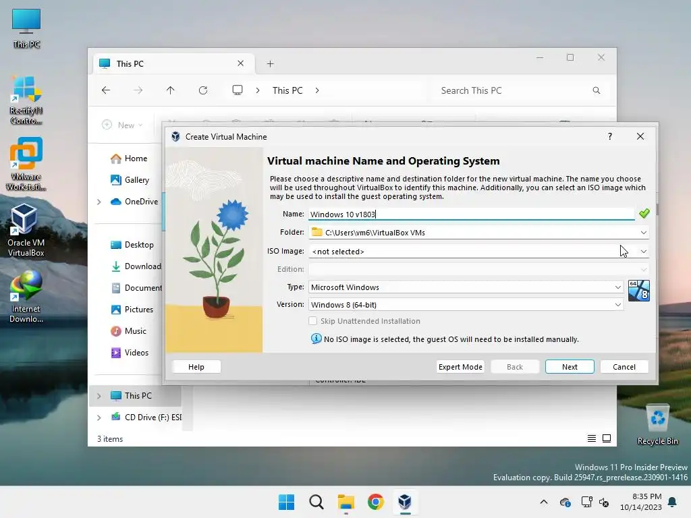Open OneDrive tray icon

pos(565,502)
